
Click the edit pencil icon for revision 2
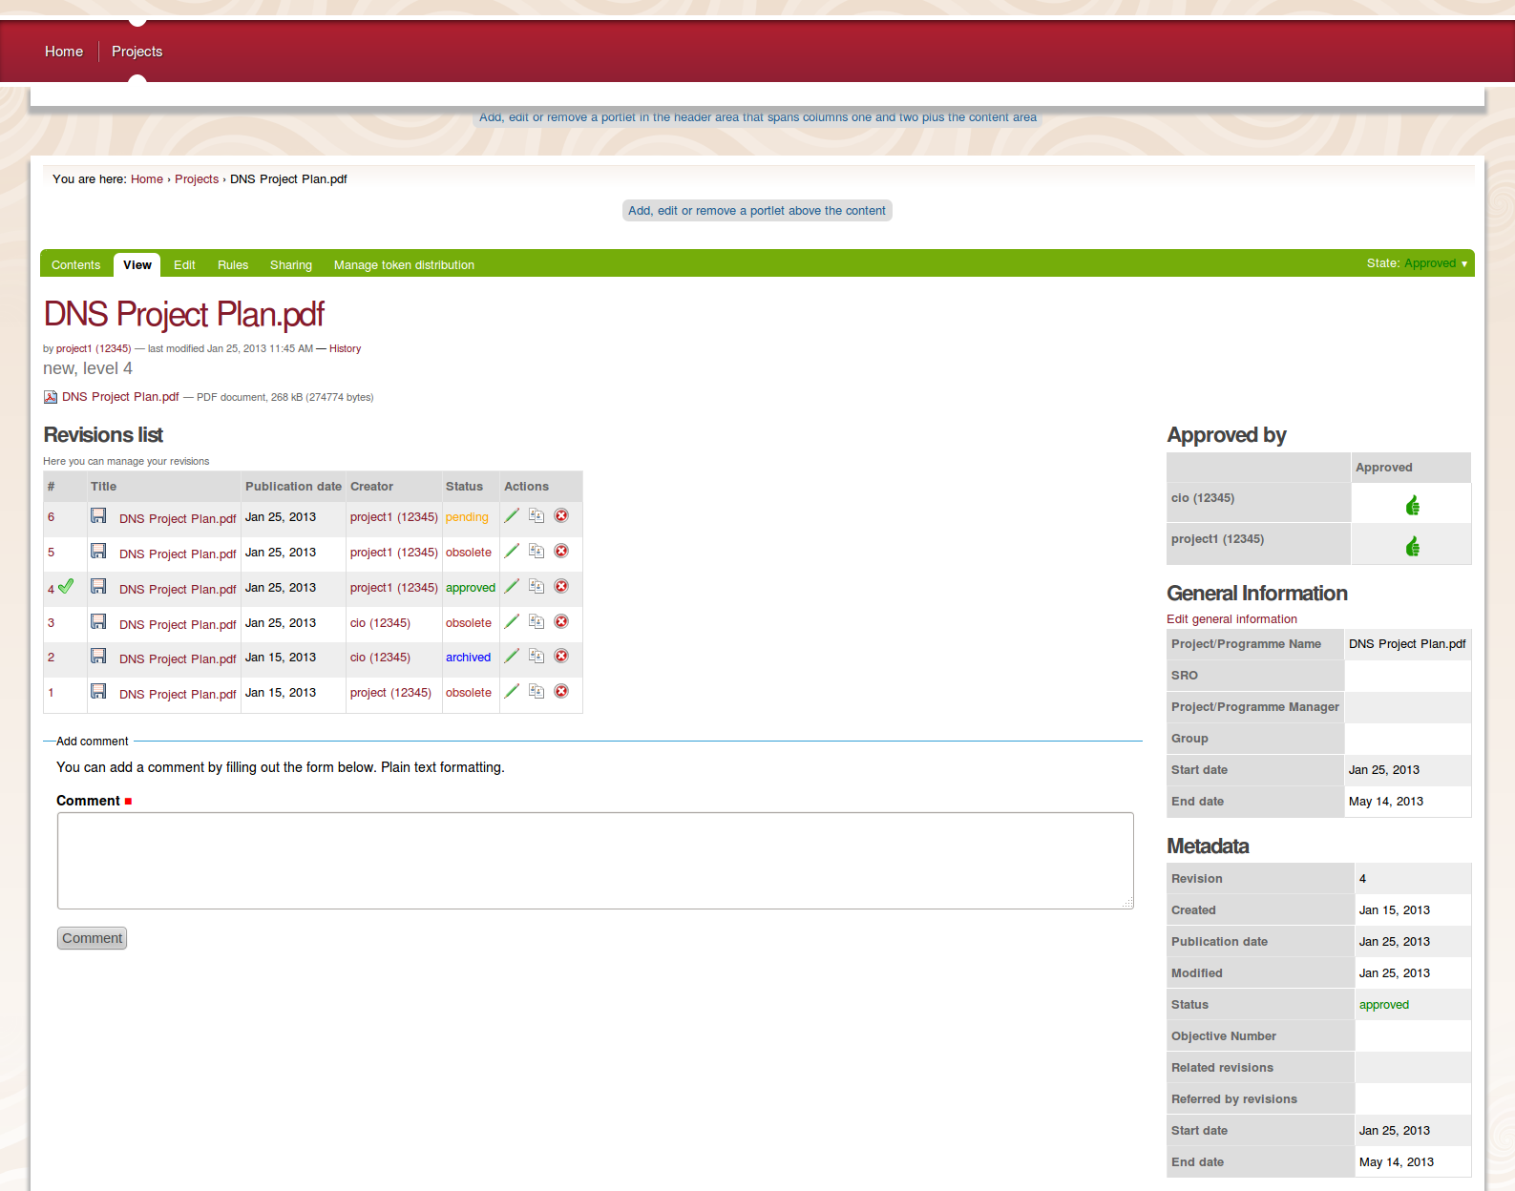(x=512, y=656)
